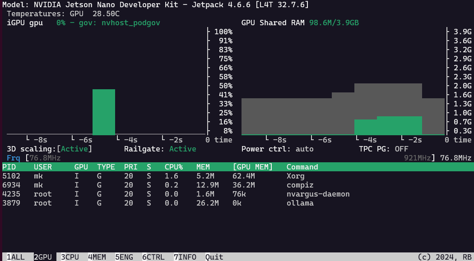Image resolution: width=474 pixels, height=261 pixels.
Task: Select the compiz process row
Action: point(300,185)
